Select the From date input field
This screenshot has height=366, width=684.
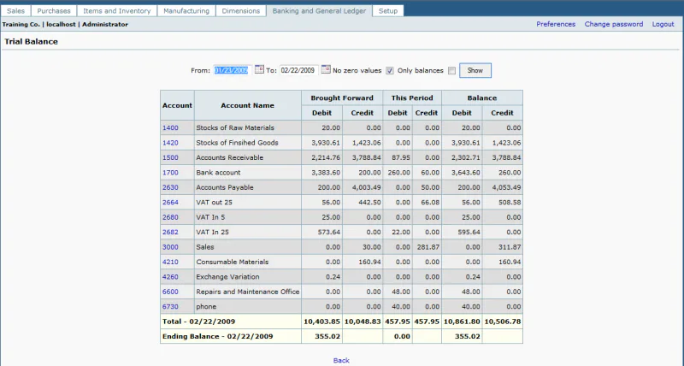pyautogui.click(x=231, y=70)
